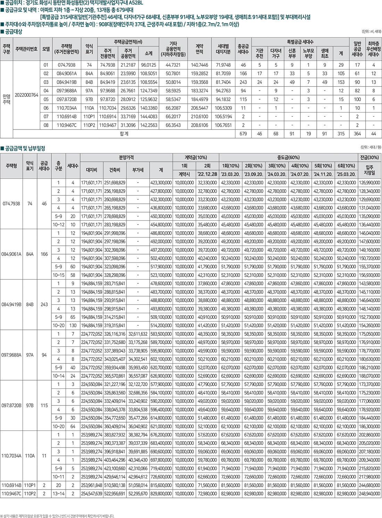382x518 pixels.
Task: Select land share value 71.9748
Action: [223, 65]
